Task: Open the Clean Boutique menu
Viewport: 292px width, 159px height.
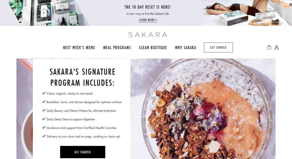Action: pyautogui.click(x=153, y=48)
